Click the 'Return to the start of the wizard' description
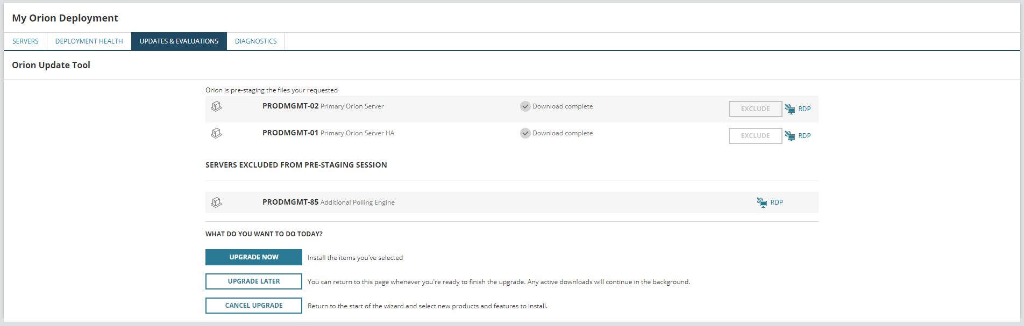This screenshot has width=1024, height=326. (428, 306)
